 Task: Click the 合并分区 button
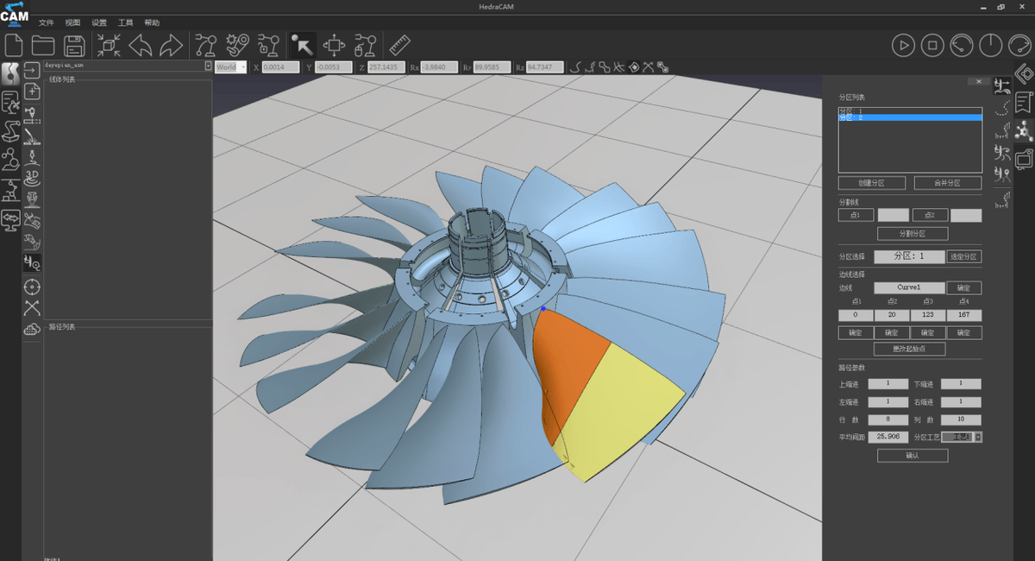[x=947, y=183]
